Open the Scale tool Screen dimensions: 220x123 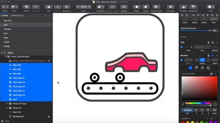click(x=146, y=7)
